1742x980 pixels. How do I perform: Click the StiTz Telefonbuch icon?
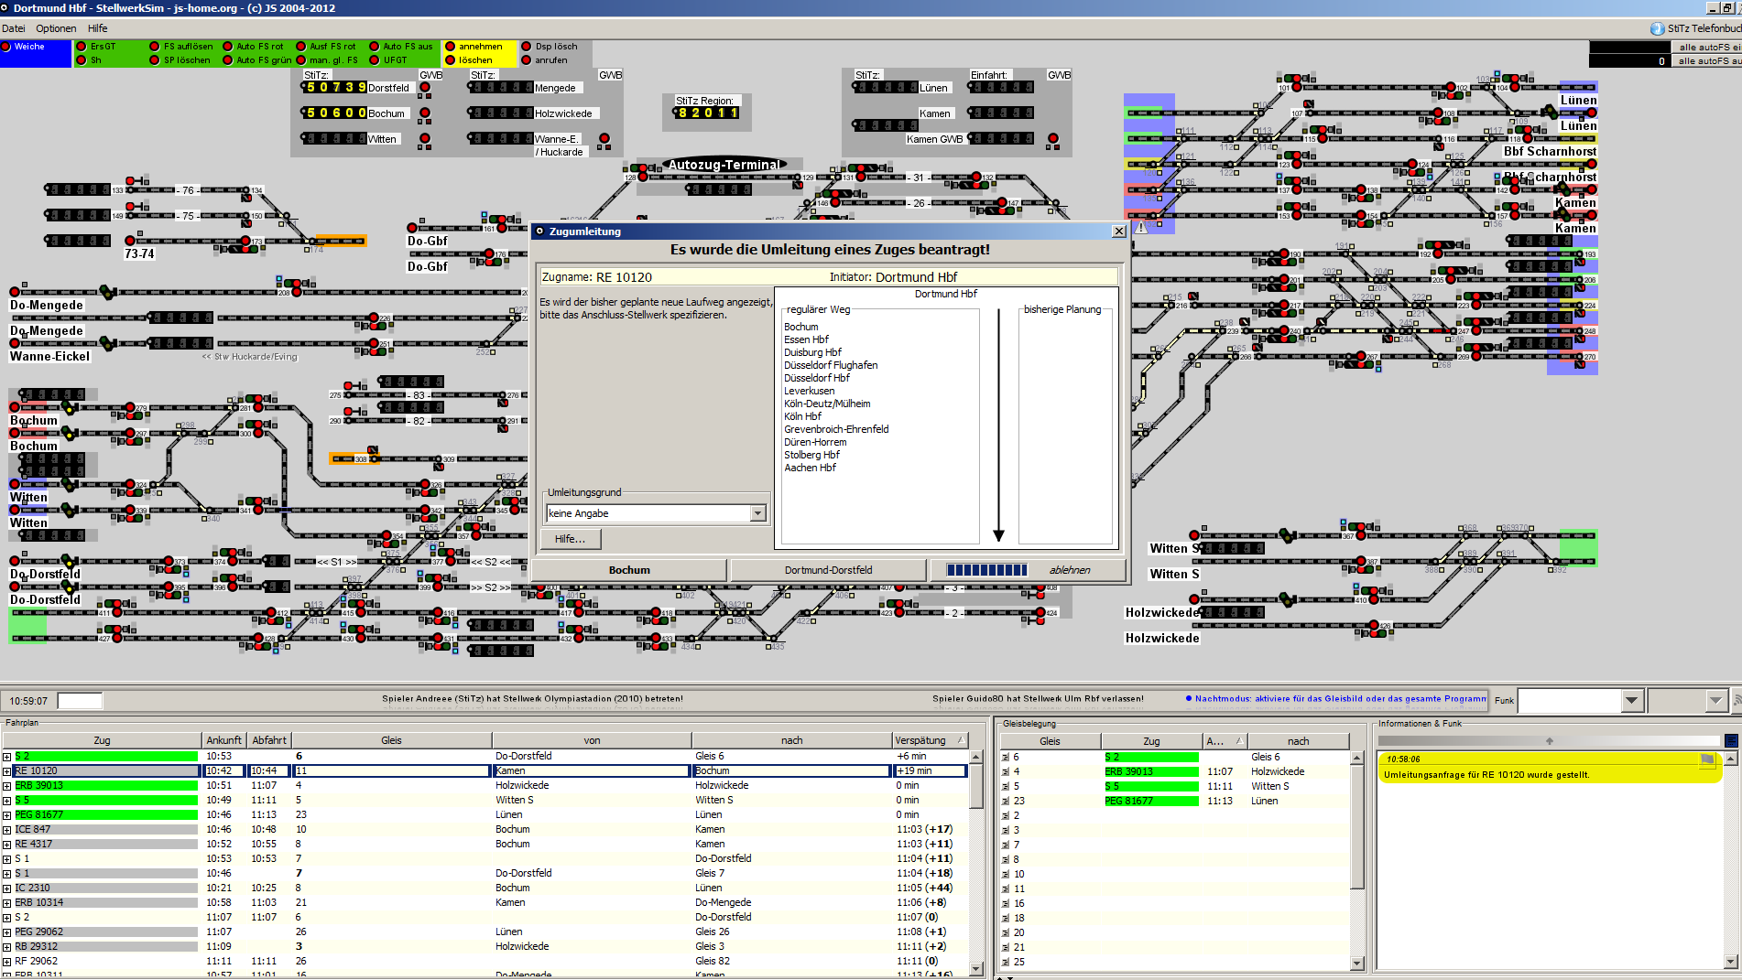pyautogui.click(x=1657, y=28)
